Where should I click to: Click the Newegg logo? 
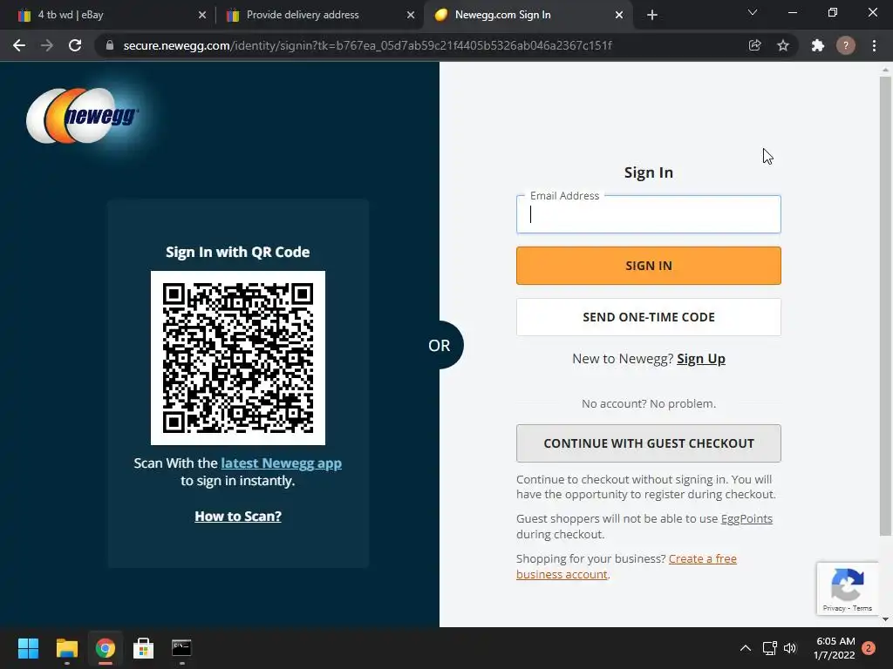pyautogui.click(x=83, y=116)
